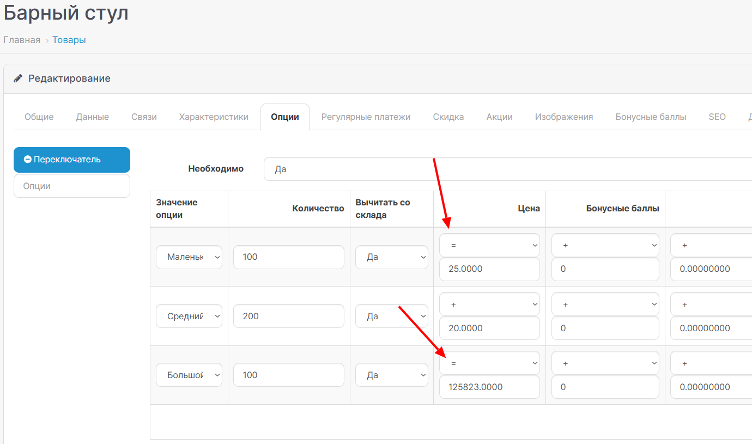Open price prefix dropdown above 125823.0000
The width and height of the screenshot is (752, 444).
pos(489,363)
